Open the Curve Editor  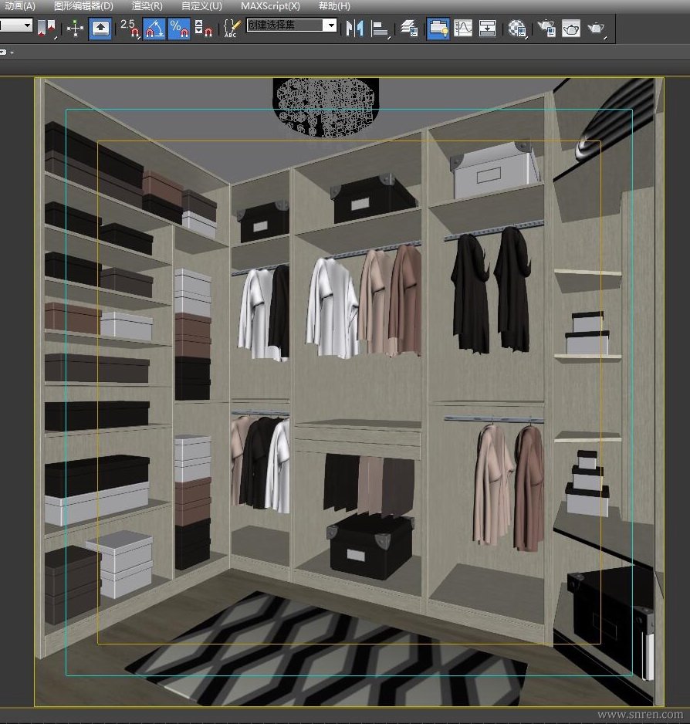tap(463, 29)
